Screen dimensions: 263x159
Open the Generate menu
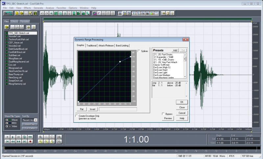pos(38,8)
